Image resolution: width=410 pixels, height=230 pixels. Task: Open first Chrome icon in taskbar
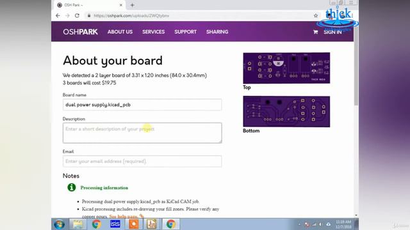click(96, 224)
